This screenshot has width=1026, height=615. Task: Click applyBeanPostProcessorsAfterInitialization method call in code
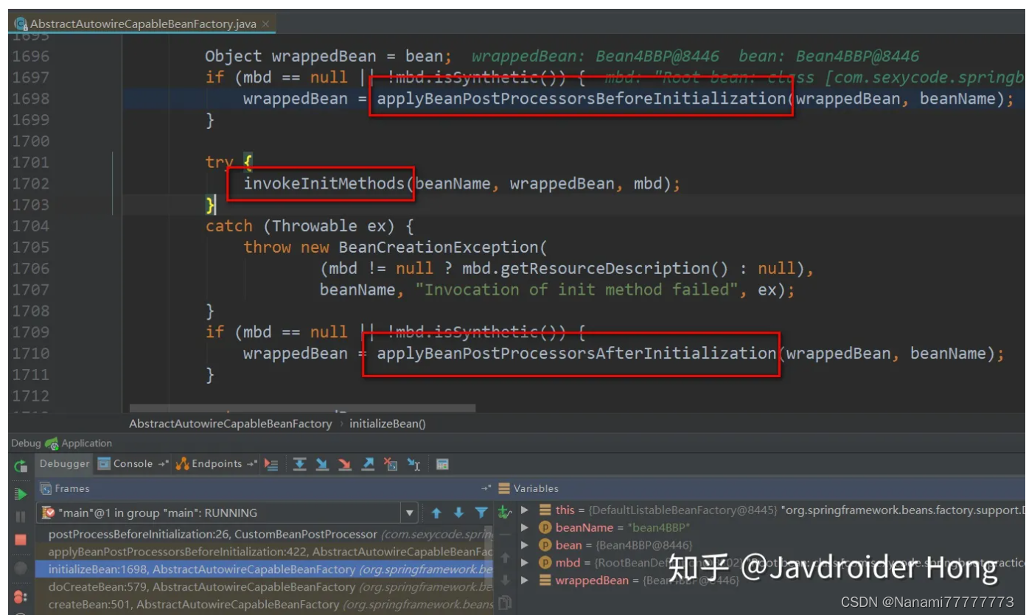point(576,354)
